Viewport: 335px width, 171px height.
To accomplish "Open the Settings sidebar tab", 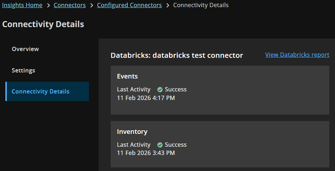I will pos(24,70).
